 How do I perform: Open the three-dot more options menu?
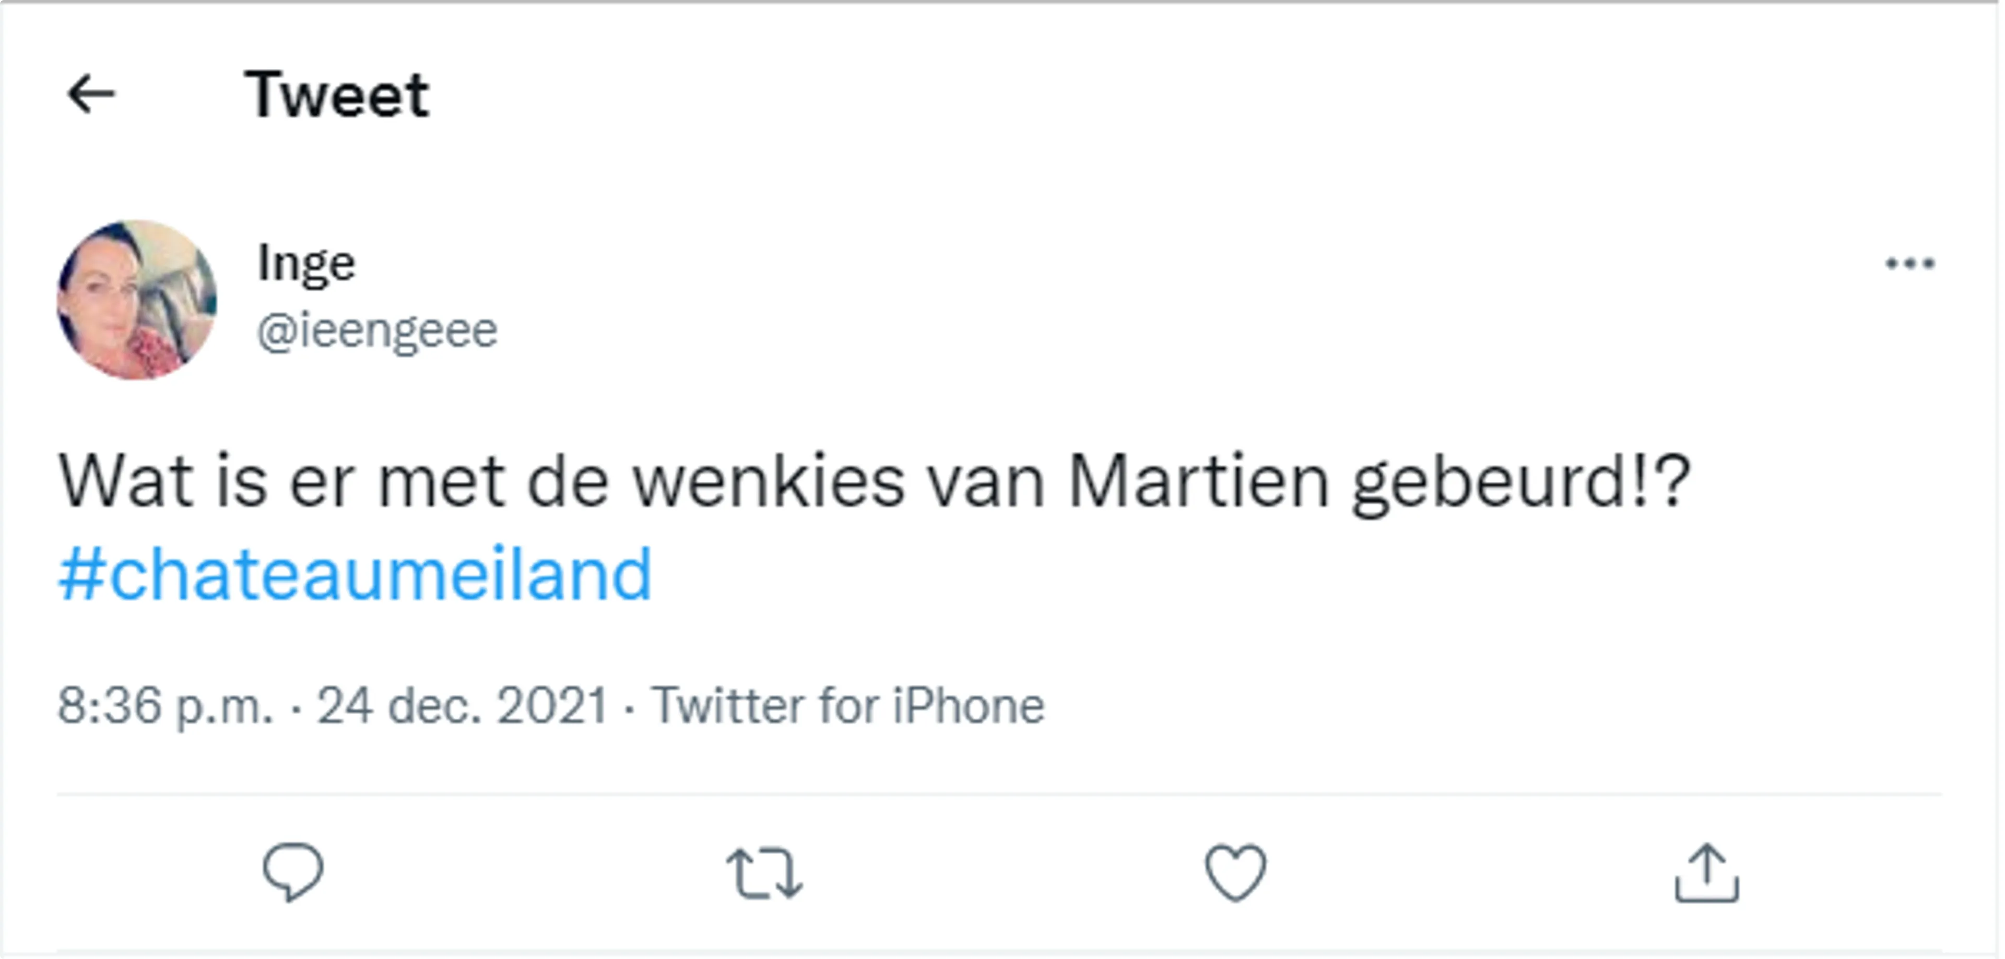click(x=1909, y=264)
